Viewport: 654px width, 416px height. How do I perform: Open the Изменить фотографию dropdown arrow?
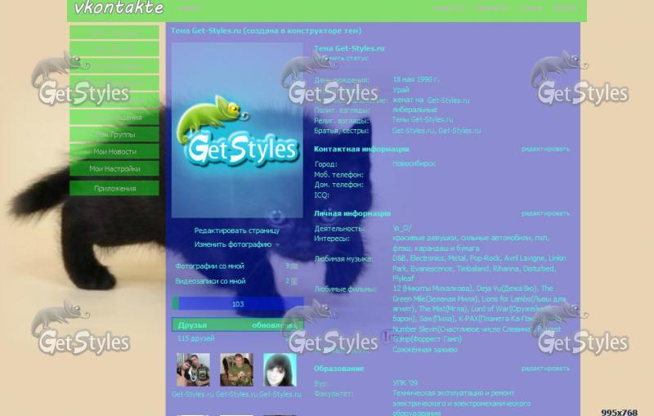(278, 245)
